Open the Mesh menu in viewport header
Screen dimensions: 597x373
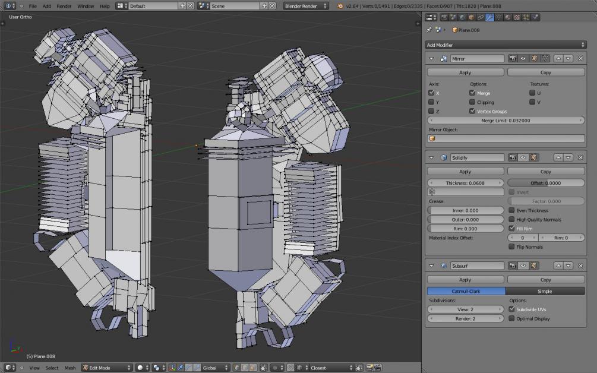[x=70, y=368]
